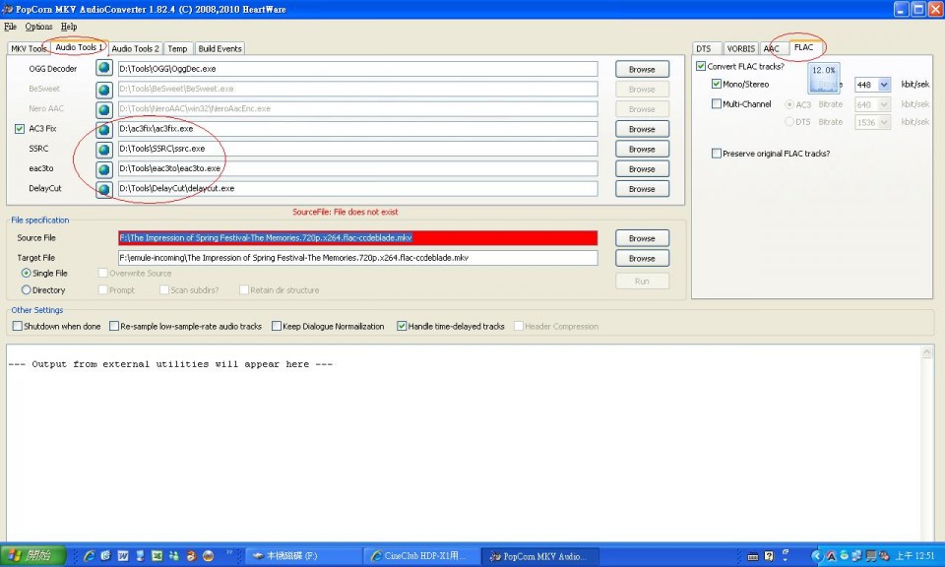Switch to the Build Events tab
Screen dimensions: 945x567
[x=220, y=49]
